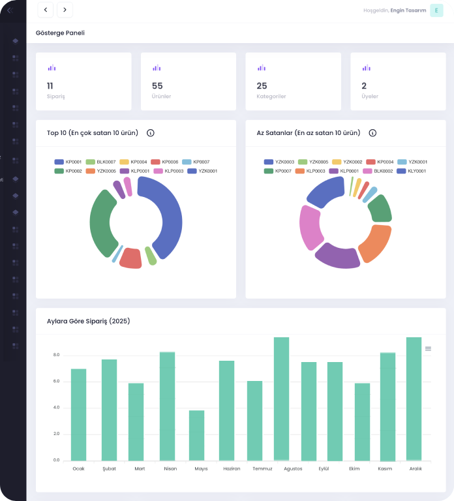
Task: Click the Ağustos bar in monthly orders chart
Action: pos(282,399)
